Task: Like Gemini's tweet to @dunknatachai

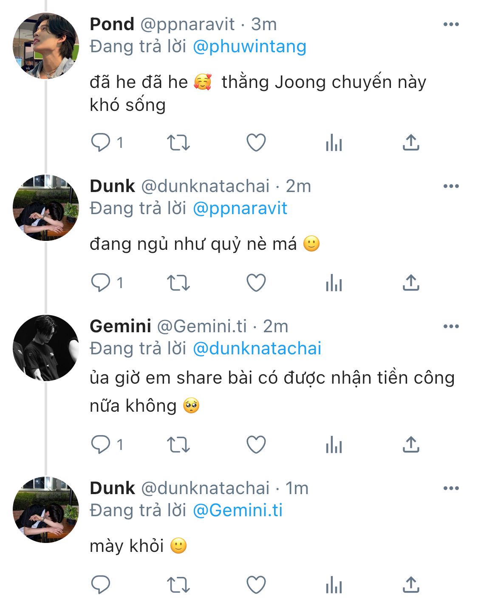Action: (256, 445)
